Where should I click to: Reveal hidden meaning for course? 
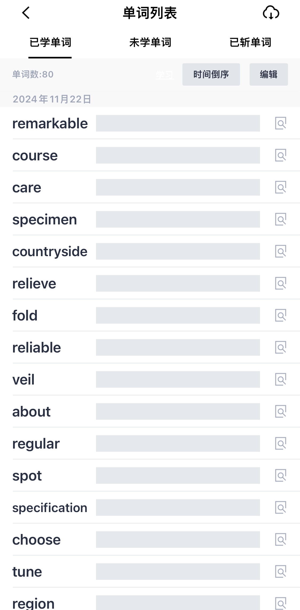point(178,155)
